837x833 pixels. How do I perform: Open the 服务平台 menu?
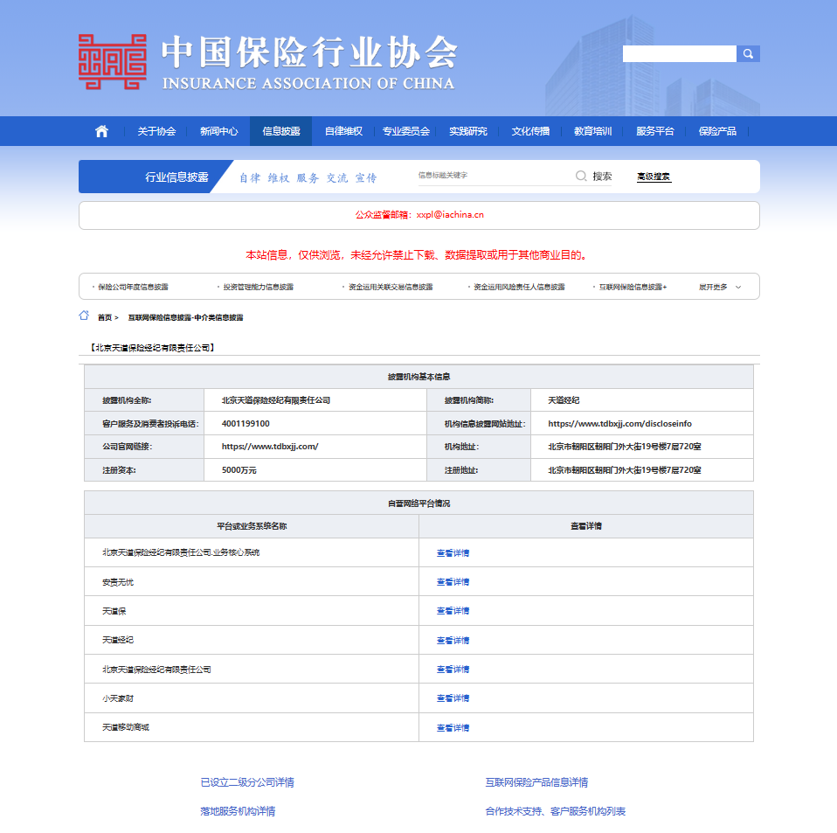click(x=655, y=131)
